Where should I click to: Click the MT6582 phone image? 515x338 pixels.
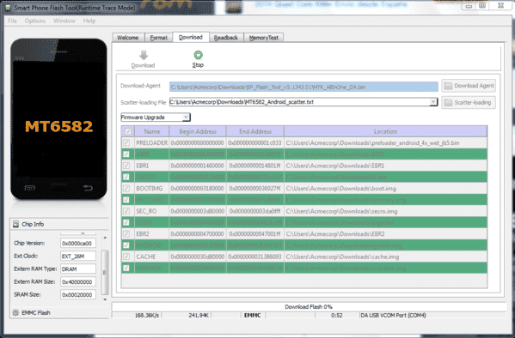click(x=58, y=119)
